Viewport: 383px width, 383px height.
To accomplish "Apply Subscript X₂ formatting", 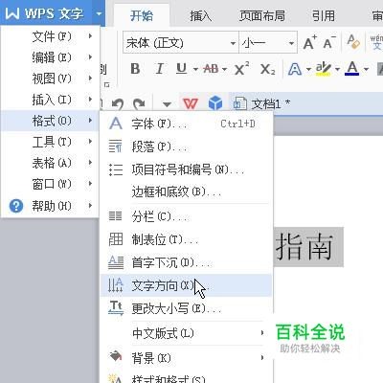I will pos(267,69).
